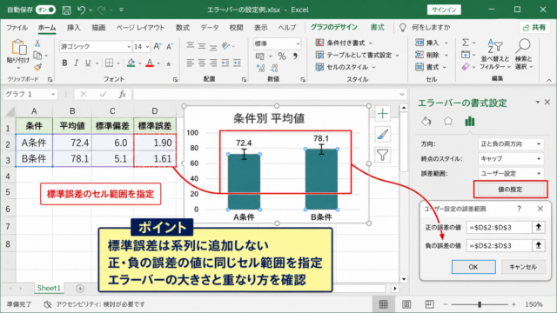Open Sort and Filter tool
Image resolution: width=557 pixels, height=313 pixels.
click(495, 54)
